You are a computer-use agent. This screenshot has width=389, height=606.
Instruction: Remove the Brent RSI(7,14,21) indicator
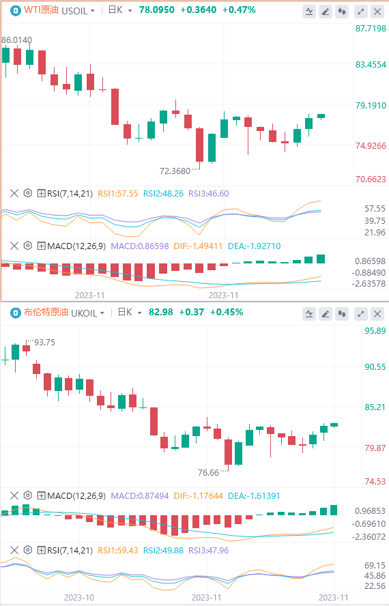click(14, 550)
